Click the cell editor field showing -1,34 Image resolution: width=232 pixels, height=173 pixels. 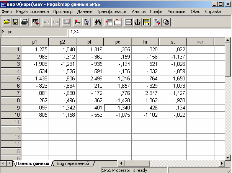[150, 33]
